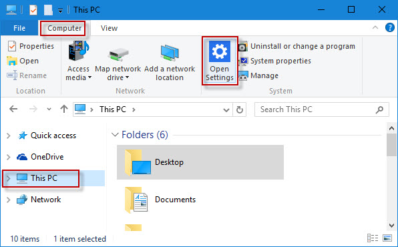Click This PC in the address bar
Screen dimensions: 398x247
tap(113, 109)
